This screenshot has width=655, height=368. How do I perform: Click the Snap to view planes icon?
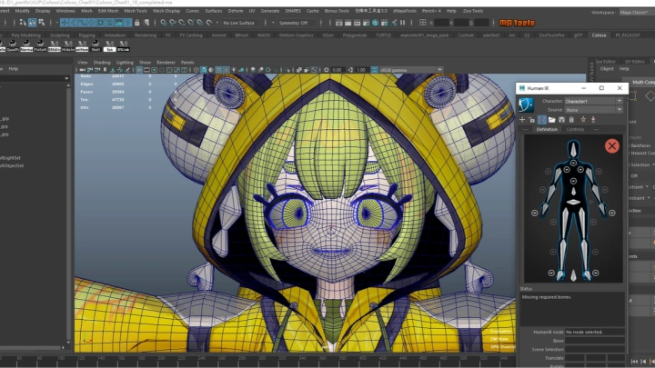(x=200, y=23)
